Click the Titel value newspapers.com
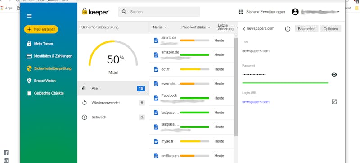Image resolution: width=360 pixels, height=163 pixels. 256,51
